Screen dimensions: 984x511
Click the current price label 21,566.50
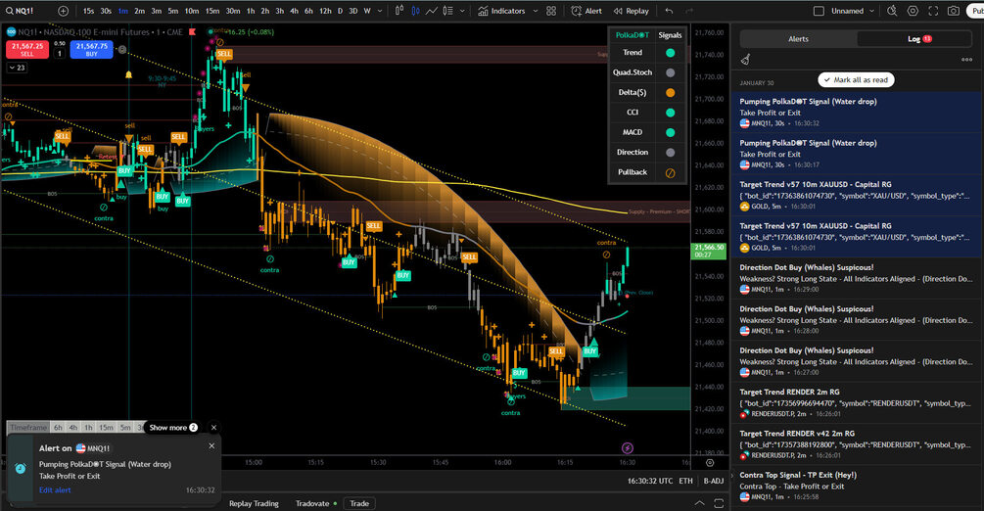[x=709, y=251]
